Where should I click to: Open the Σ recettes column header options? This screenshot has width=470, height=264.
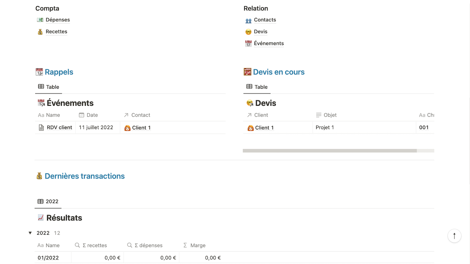coord(94,246)
